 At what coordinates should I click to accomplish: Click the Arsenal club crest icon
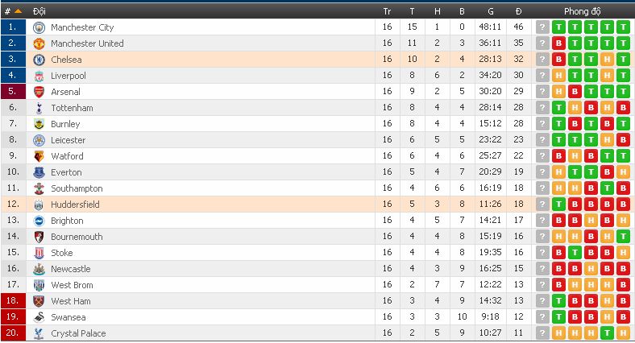[38, 92]
